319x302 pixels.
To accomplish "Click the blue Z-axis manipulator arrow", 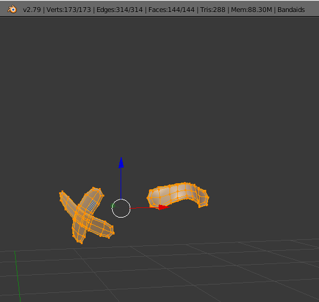I will 121,163.
